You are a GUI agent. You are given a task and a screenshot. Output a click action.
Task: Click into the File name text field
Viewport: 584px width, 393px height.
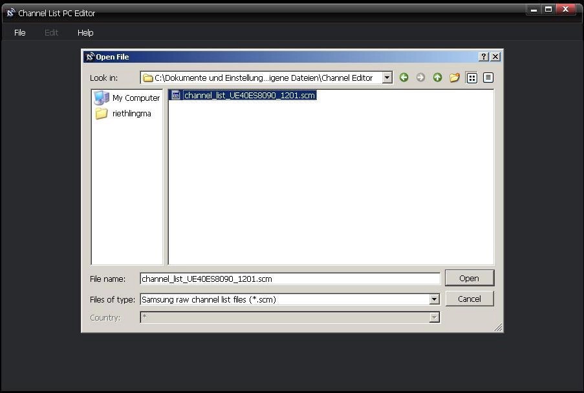click(x=290, y=279)
